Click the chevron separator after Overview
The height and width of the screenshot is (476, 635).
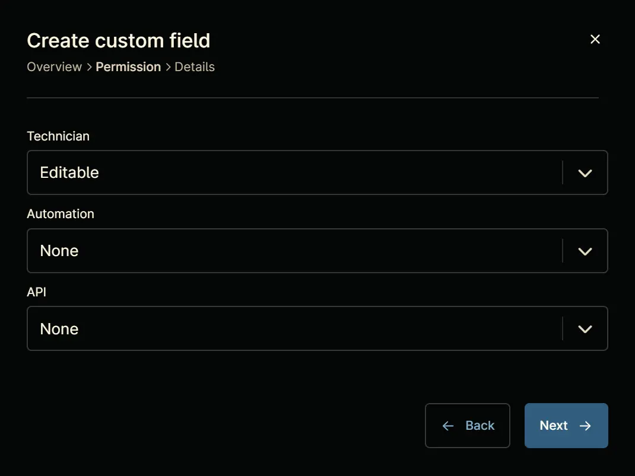[x=89, y=67]
